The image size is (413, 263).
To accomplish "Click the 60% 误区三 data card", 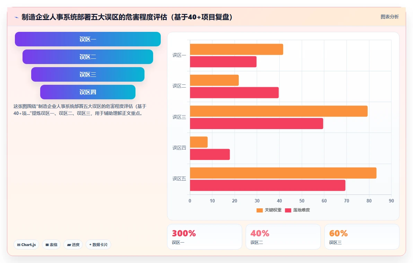I will (362, 237).
